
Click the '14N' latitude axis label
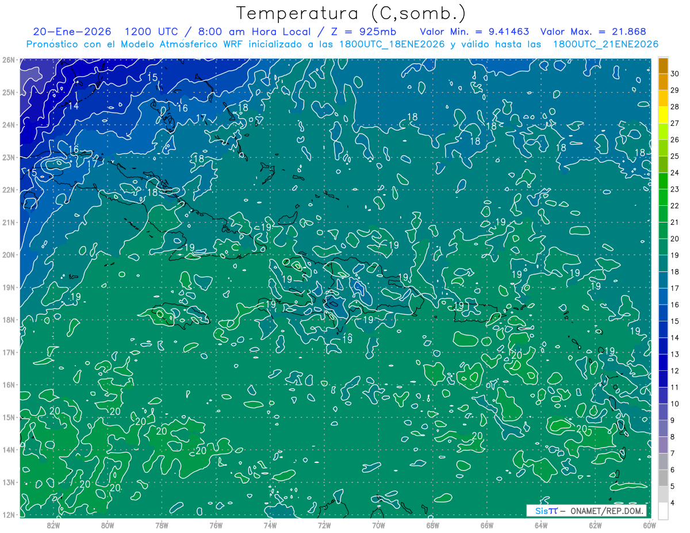pos(9,450)
